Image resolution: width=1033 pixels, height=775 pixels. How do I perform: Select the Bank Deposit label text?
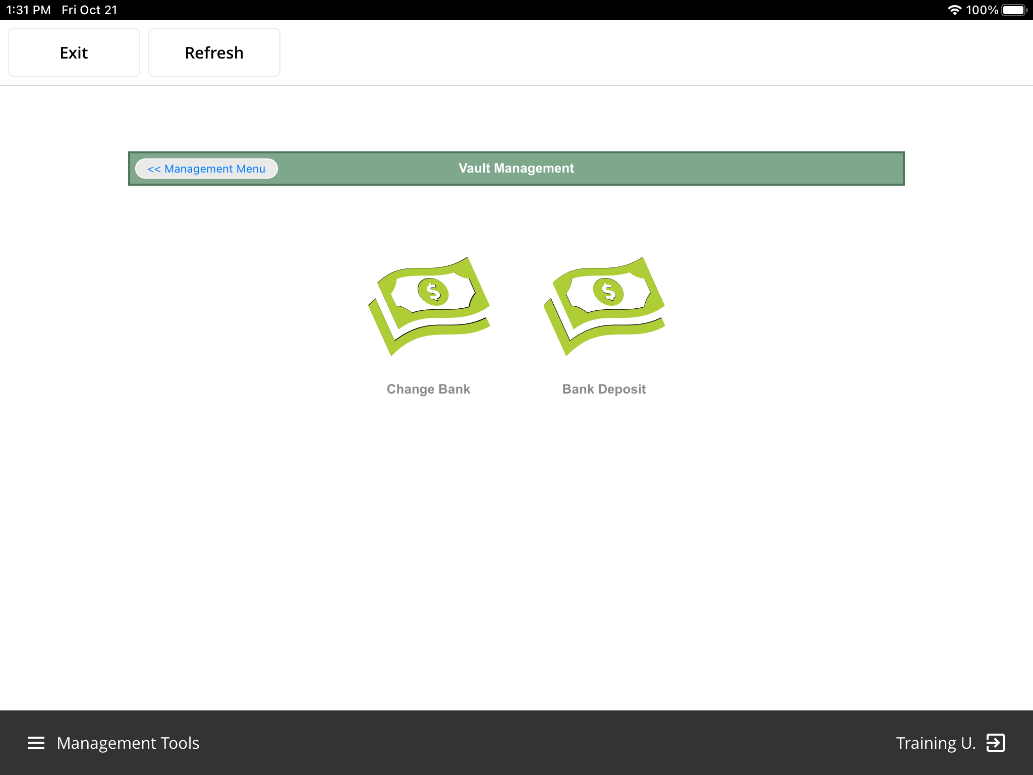604,389
